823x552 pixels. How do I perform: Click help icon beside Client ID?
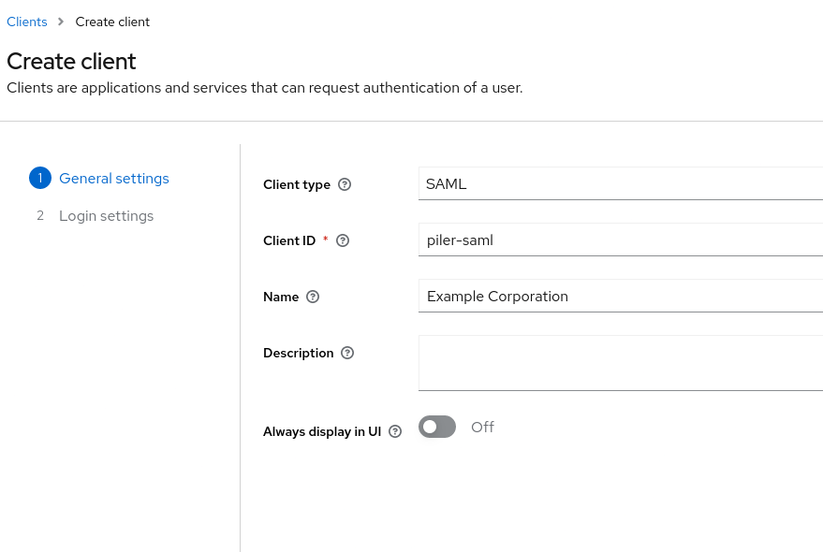[x=343, y=240]
